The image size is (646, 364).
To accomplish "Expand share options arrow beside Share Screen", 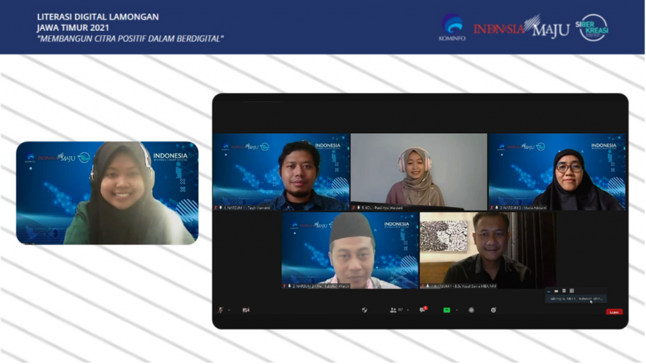I will (456, 310).
